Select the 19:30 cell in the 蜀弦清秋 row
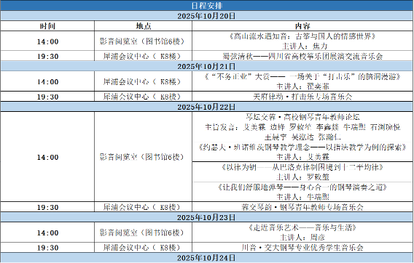Screen dimensions: 414x263 pyautogui.click(x=47, y=56)
